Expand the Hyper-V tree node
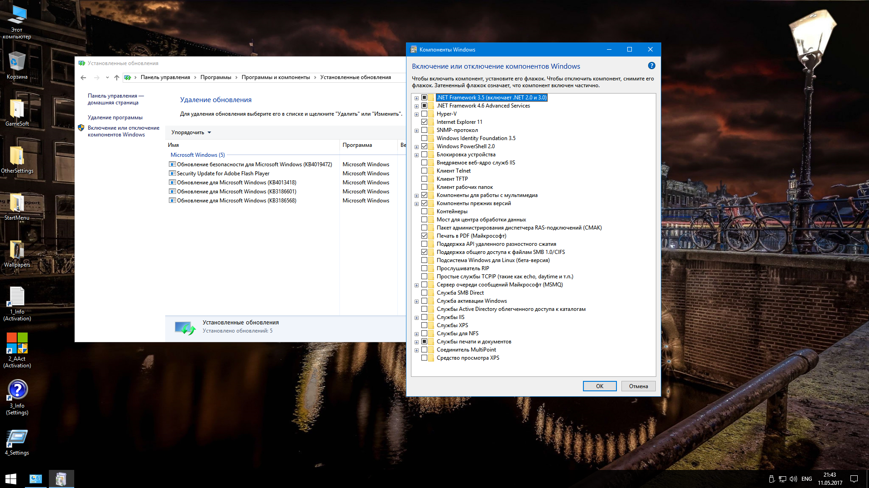This screenshot has height=488, width=869. [x=416, y=114]
